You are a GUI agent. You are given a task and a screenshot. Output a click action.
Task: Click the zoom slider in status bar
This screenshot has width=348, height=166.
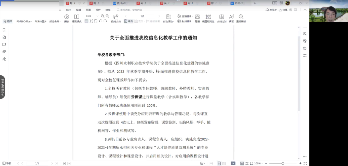pyautogui.click(x=283, y=163)
